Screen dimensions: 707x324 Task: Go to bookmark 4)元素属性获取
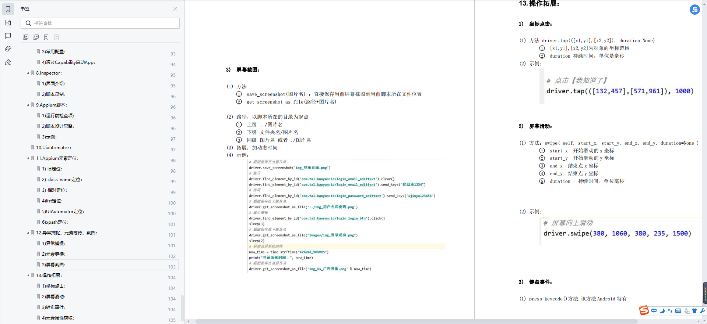(x=58, y=318)
